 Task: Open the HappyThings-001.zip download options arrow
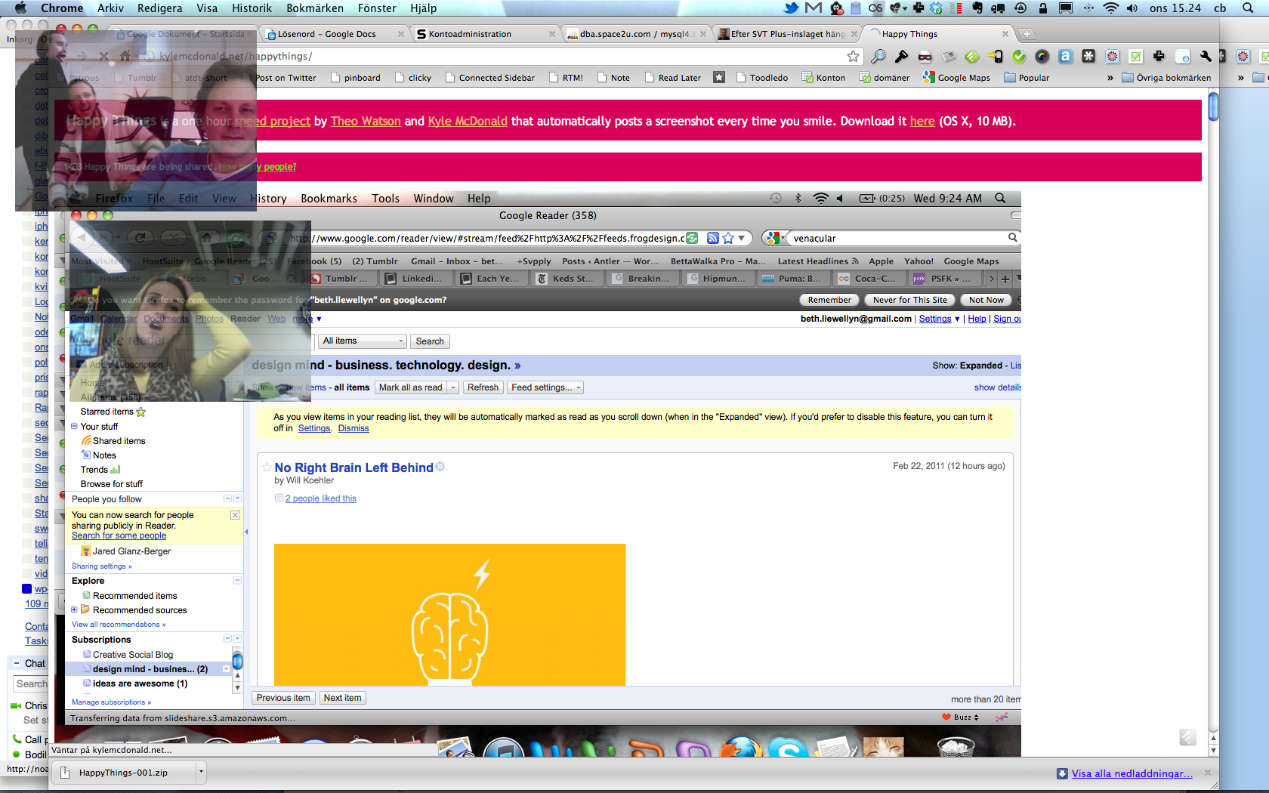[201, 772]
